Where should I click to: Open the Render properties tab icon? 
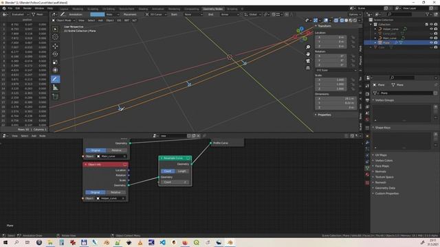pyautogui.click(x=367, y=94)
